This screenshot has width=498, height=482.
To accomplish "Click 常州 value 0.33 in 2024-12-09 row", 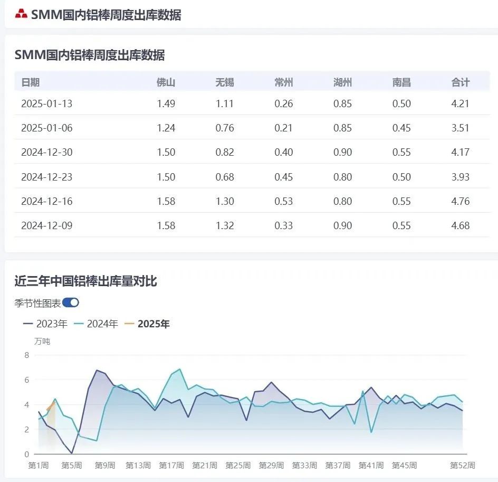I will [x=284, y=225].
